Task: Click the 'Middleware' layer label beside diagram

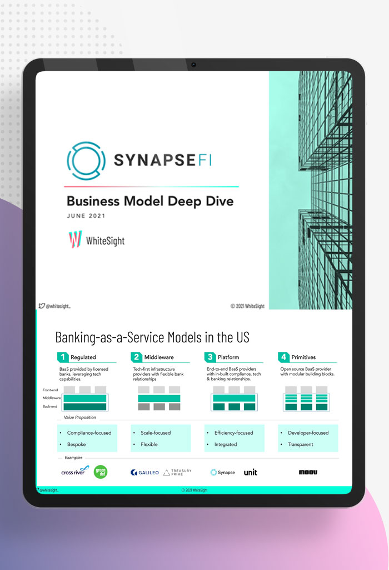Action: coord(52,398)
